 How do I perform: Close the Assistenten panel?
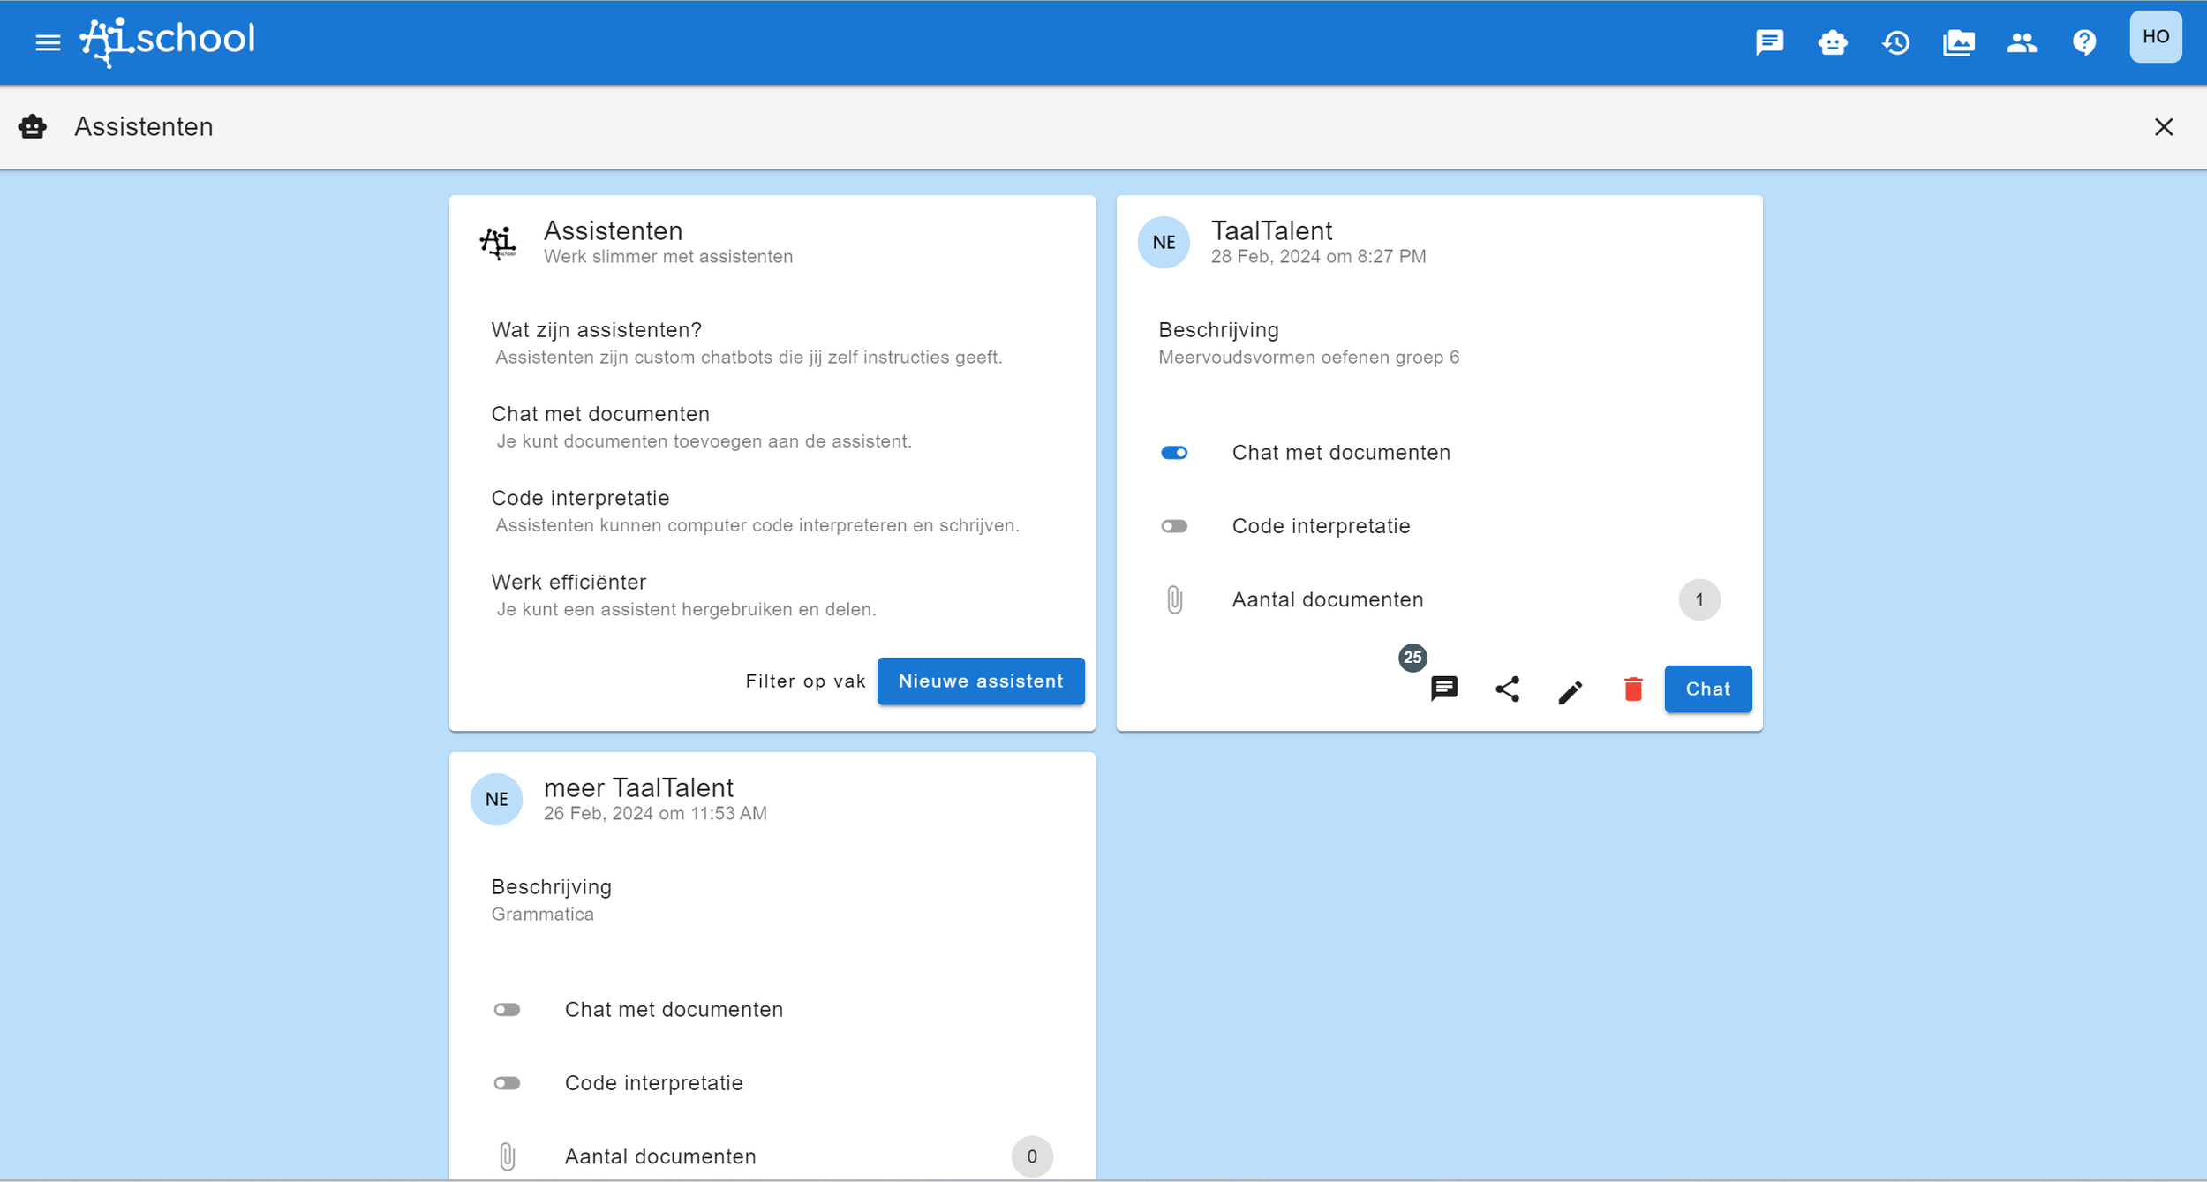click(2164, 127)
